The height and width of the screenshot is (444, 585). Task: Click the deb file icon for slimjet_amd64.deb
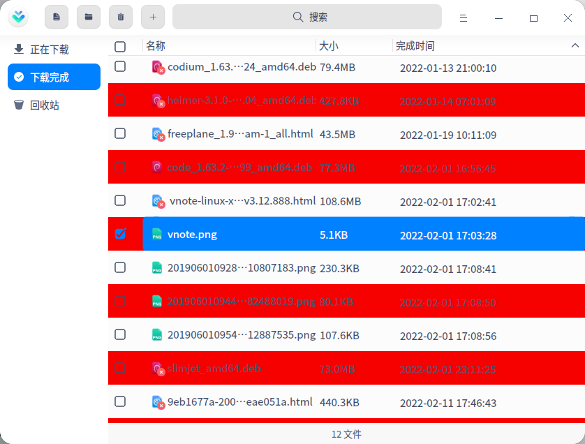click(x=157, y=368)
